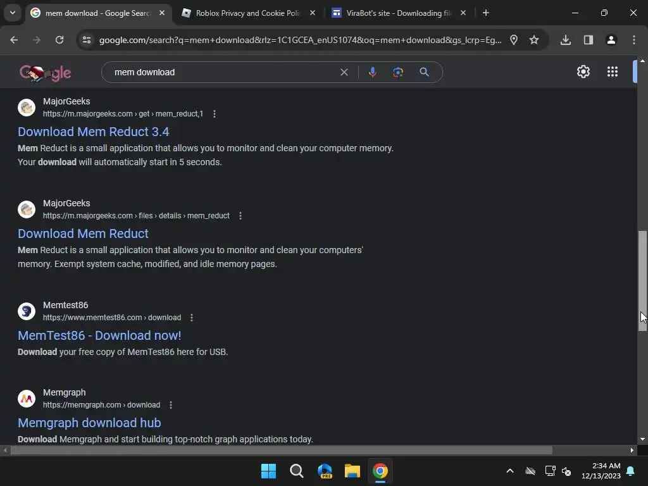Bookmark this page with the star

click(x=534, y=40)
